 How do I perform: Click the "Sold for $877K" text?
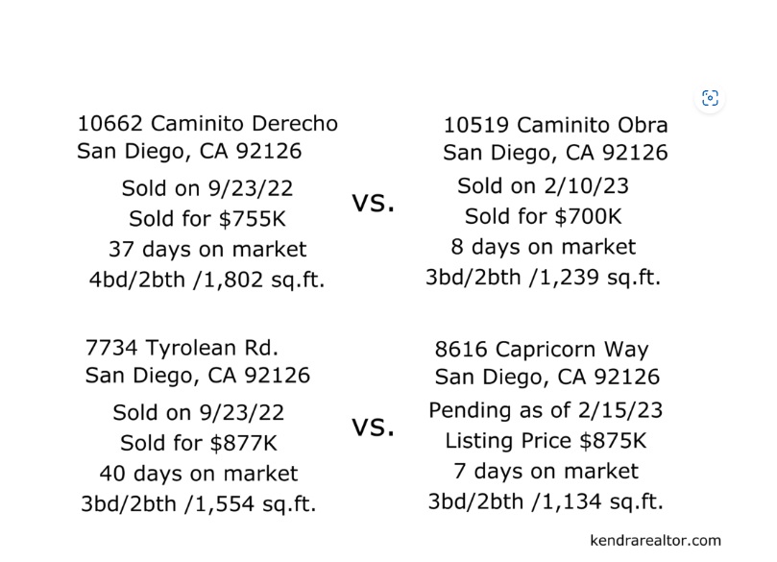(x=199, y=443)
